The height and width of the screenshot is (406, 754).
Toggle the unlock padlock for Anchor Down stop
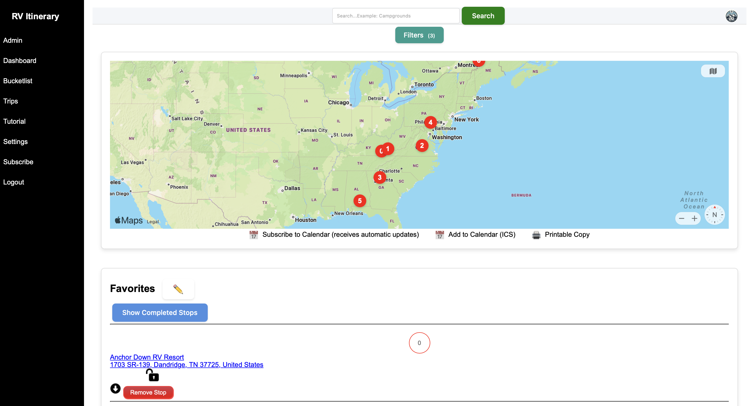click(152, 375)
